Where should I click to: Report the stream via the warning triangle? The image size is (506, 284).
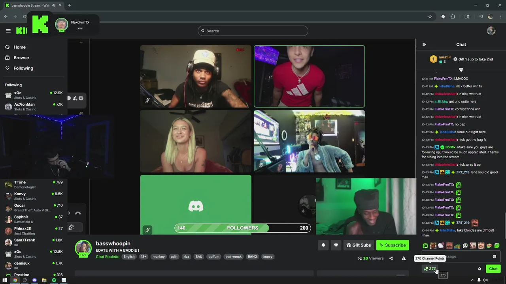click(404, 258)
